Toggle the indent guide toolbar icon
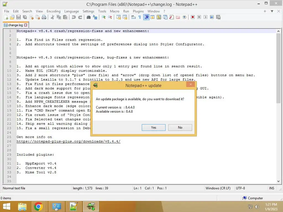 coord(146,17)
